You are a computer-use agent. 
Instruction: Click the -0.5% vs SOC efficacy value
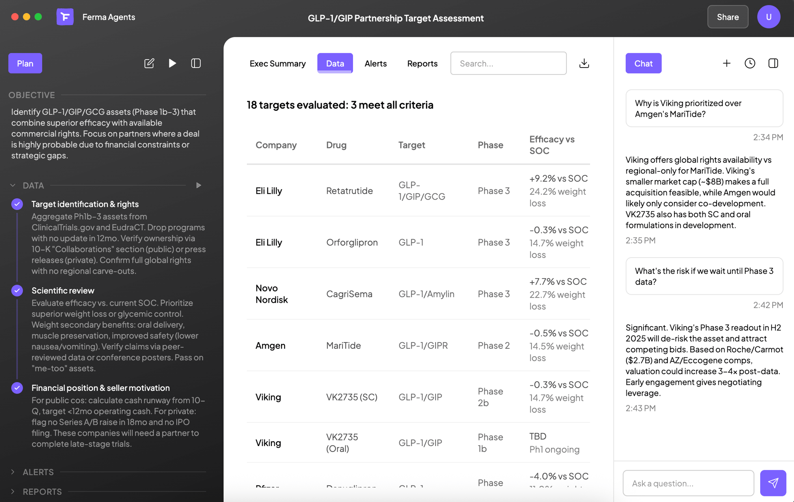(x=559, y=333)
